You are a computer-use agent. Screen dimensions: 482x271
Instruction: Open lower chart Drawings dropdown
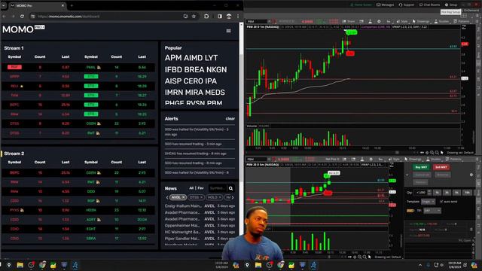click(413, 159)
